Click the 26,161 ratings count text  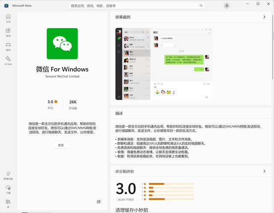[125, 199]
